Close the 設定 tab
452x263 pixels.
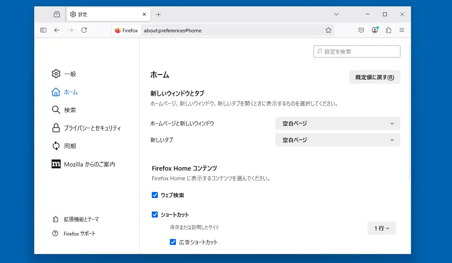click(144, 15)
